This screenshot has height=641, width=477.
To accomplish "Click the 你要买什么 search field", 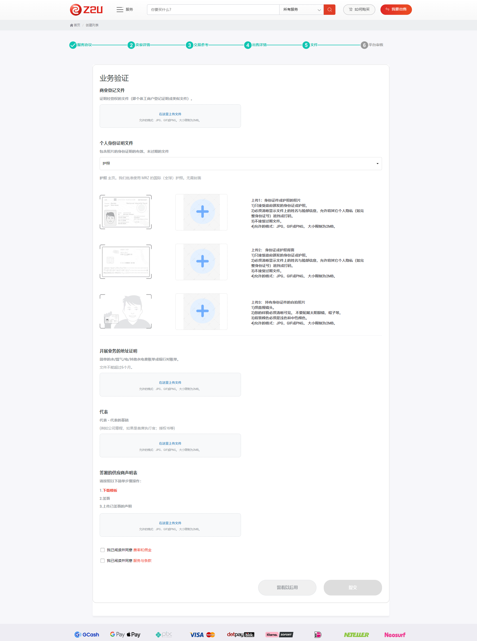I will [213, 10].
